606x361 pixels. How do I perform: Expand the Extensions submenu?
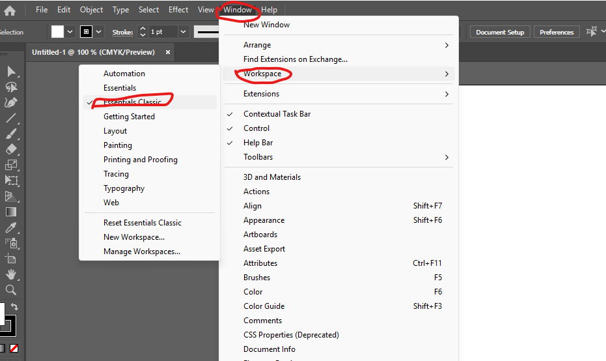tap(338, 94)
